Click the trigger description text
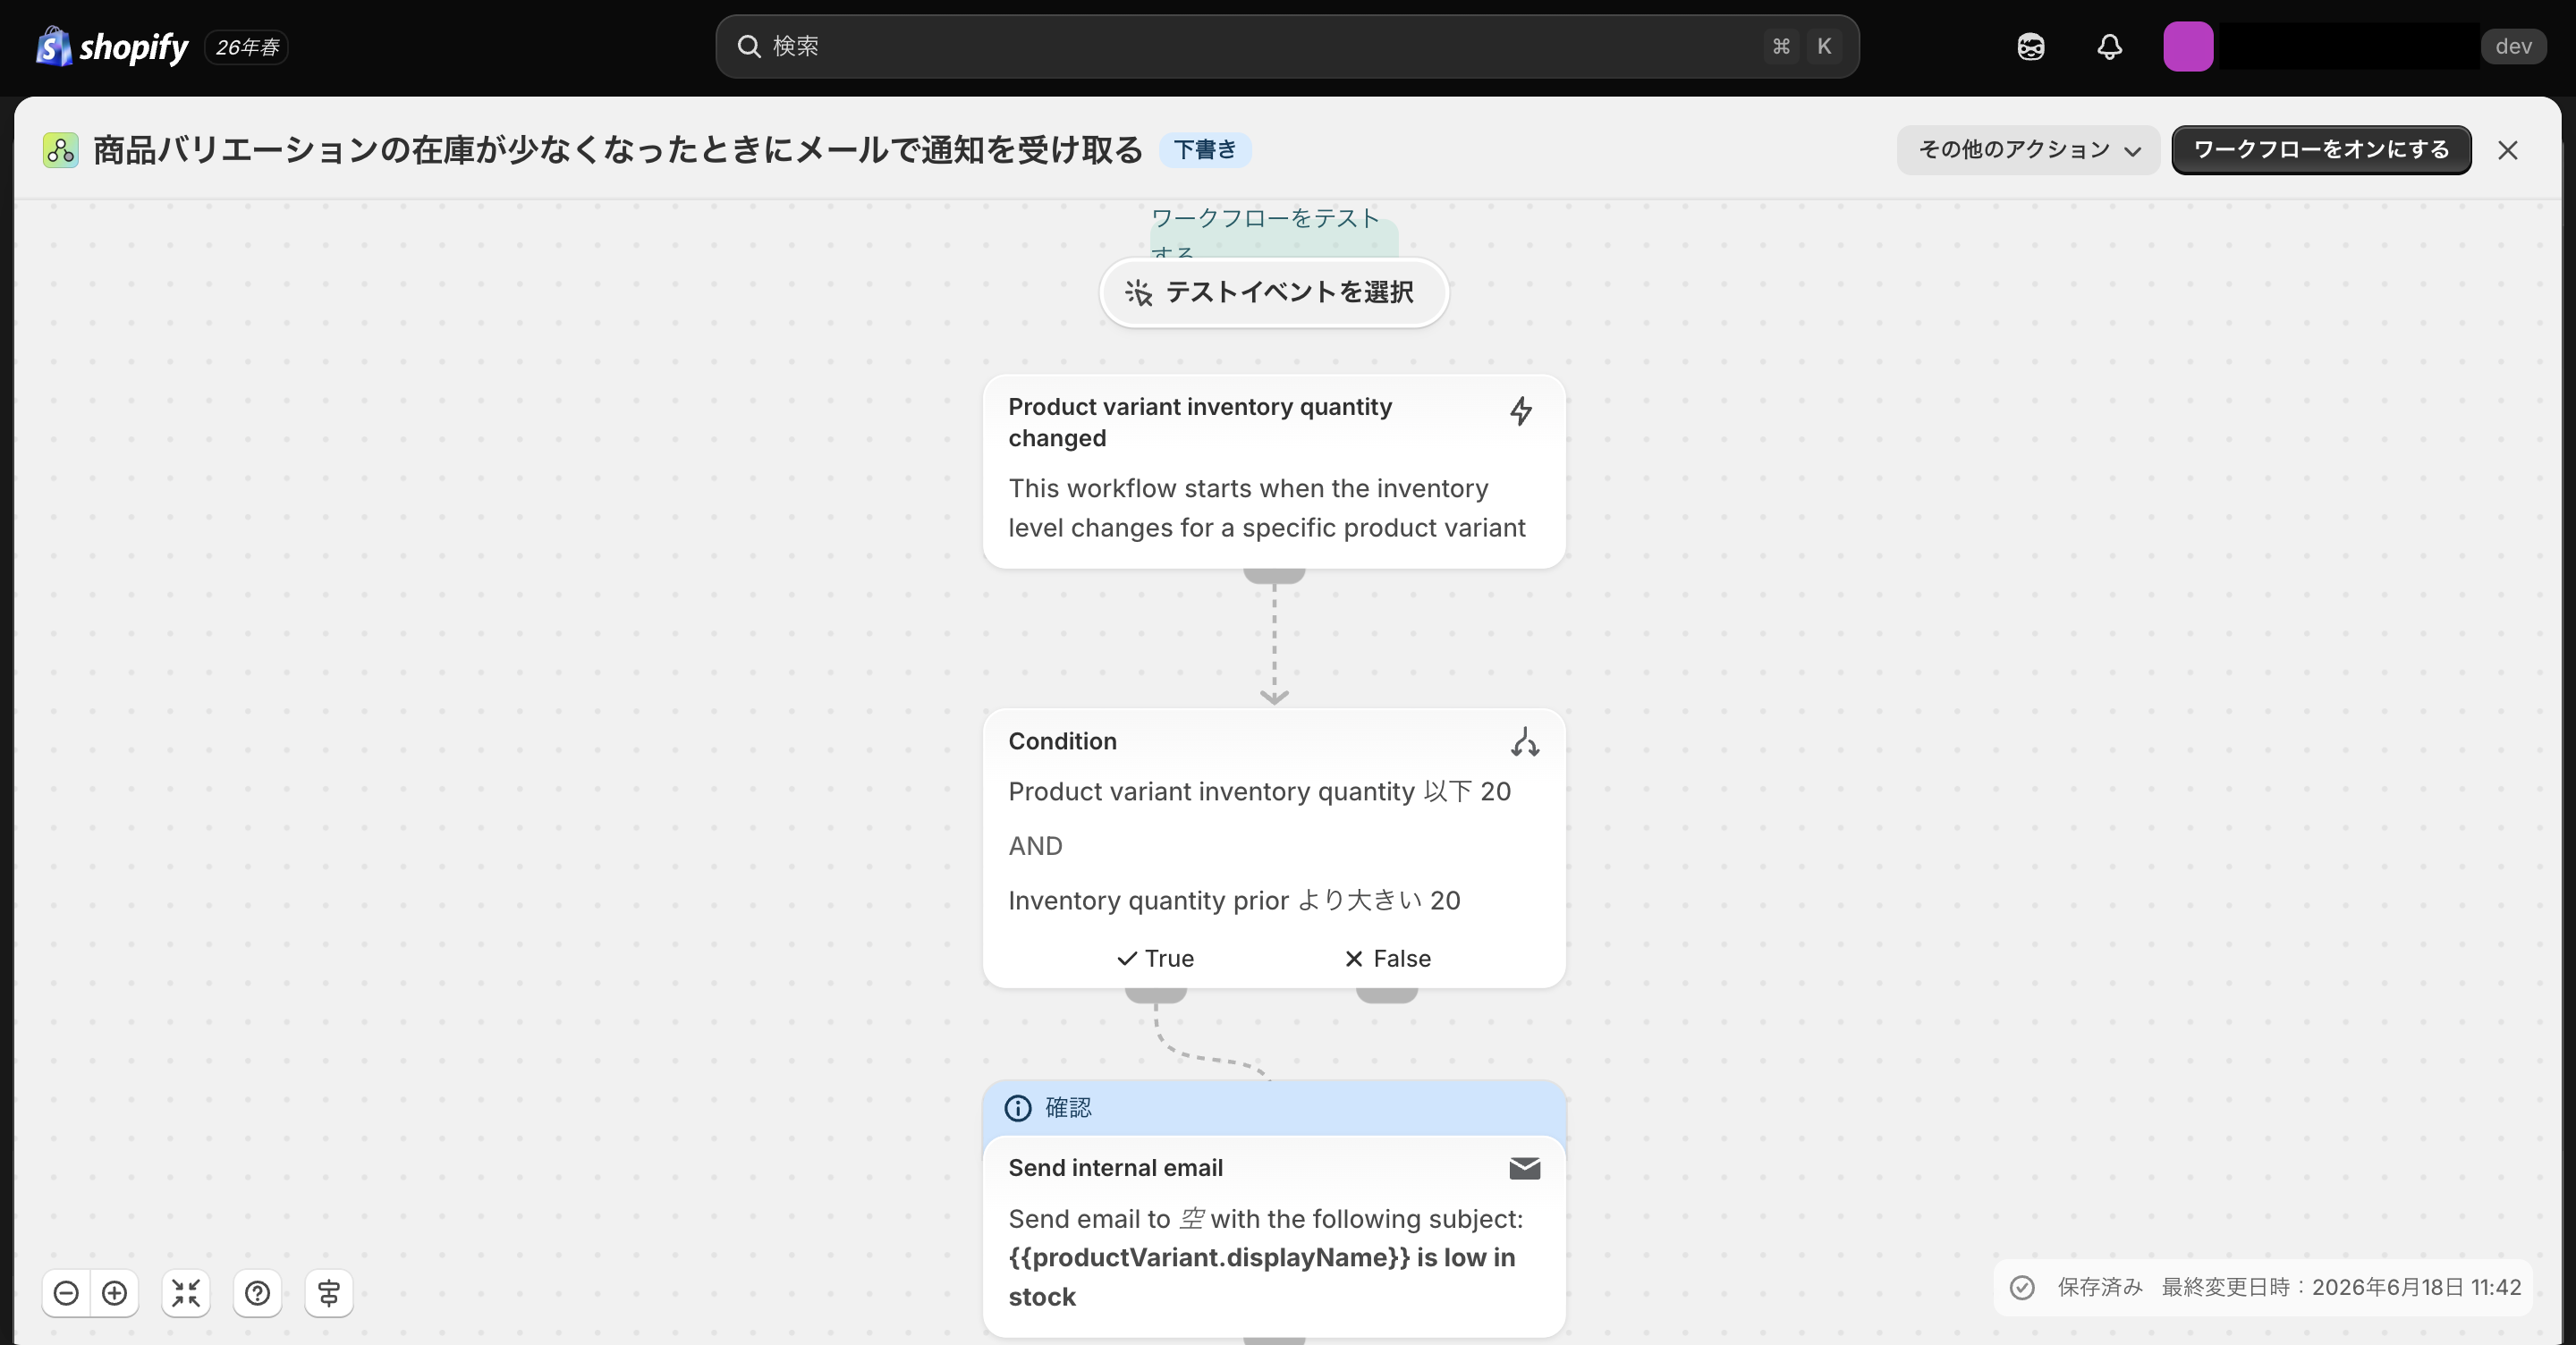The width and height of the screenshot is (2576, 1345). 1266,508
